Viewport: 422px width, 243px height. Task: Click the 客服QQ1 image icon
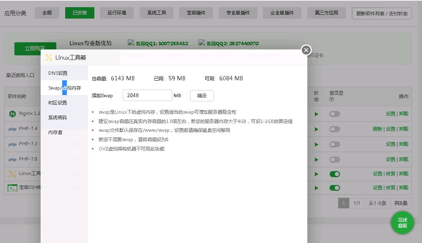131,42
